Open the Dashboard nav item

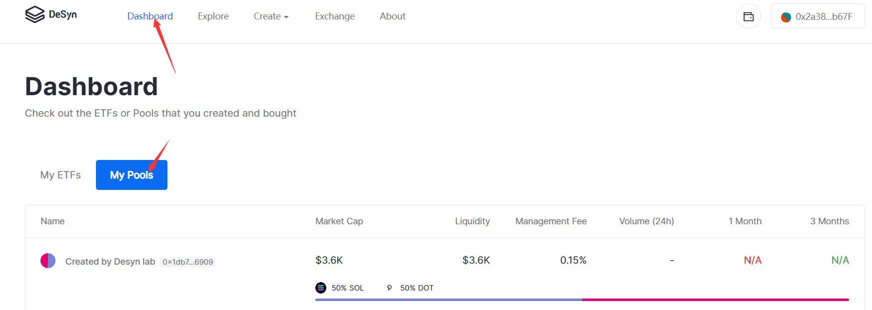coord(150,16)
